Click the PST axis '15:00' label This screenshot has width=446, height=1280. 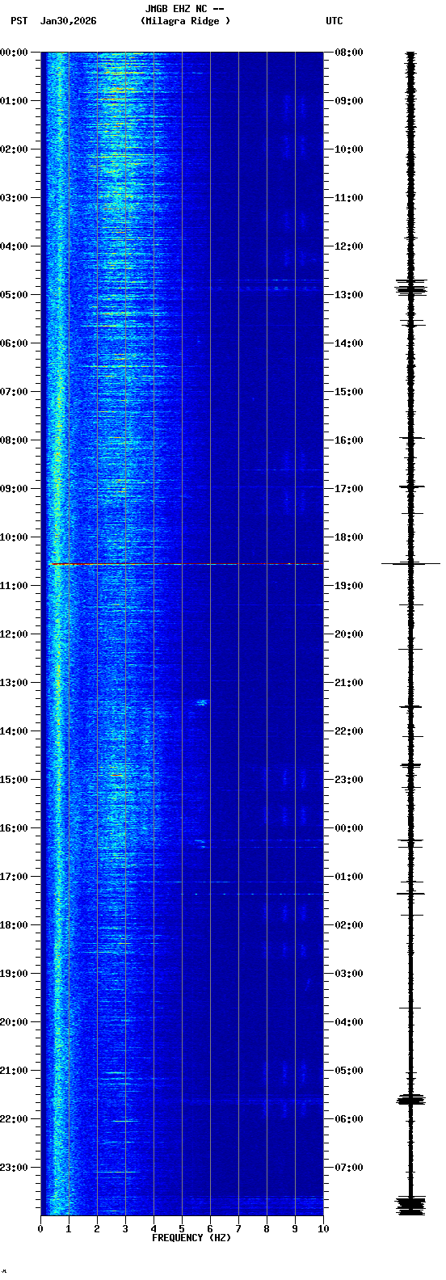click(14, 780)
